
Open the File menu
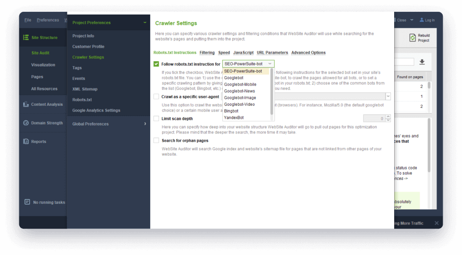(x=28, y=20)
